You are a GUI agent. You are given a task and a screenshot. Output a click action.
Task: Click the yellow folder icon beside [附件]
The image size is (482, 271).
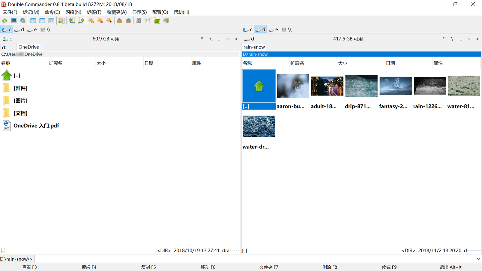[6, 88]
